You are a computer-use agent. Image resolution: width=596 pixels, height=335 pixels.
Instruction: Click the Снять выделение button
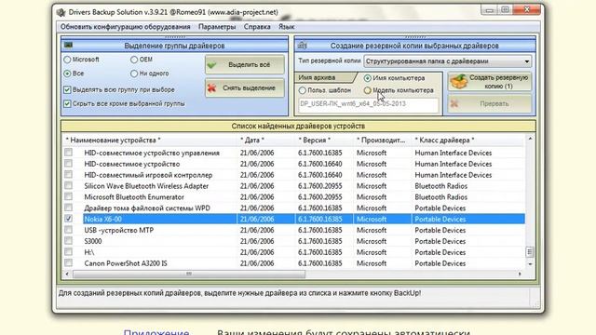(245, 87)
